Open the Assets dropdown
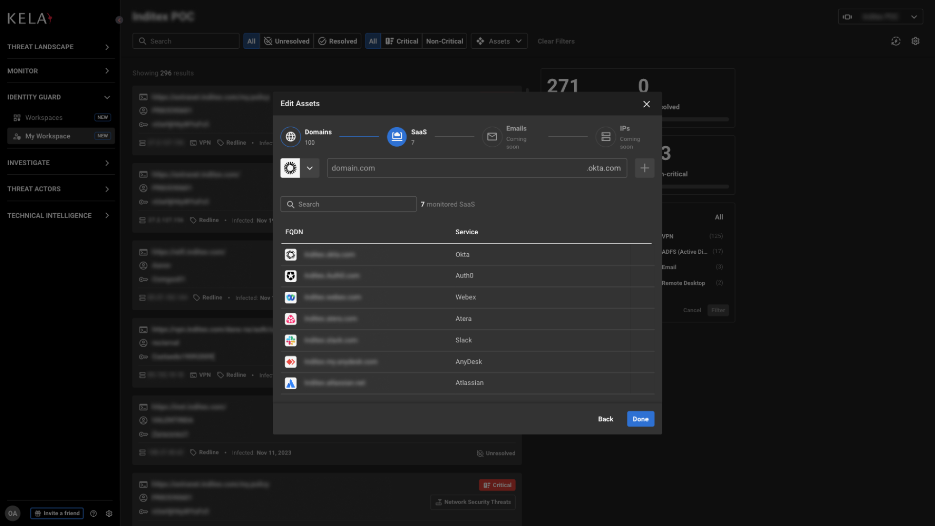This screenshot has width=935, height=526. click(x=499, y=41)
